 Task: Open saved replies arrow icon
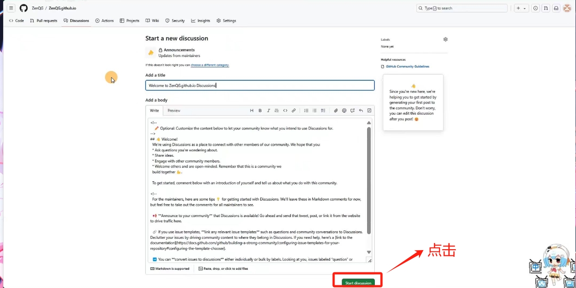361,111
